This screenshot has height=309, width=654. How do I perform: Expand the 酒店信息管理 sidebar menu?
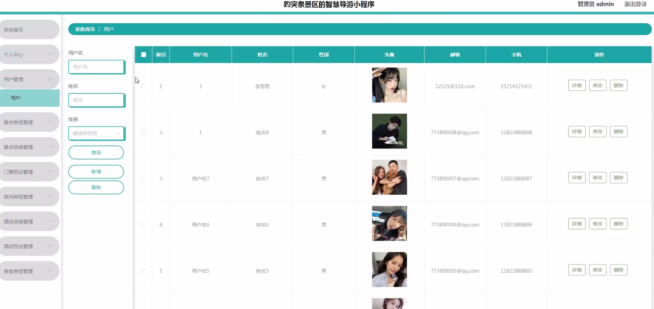click(29, 221)
